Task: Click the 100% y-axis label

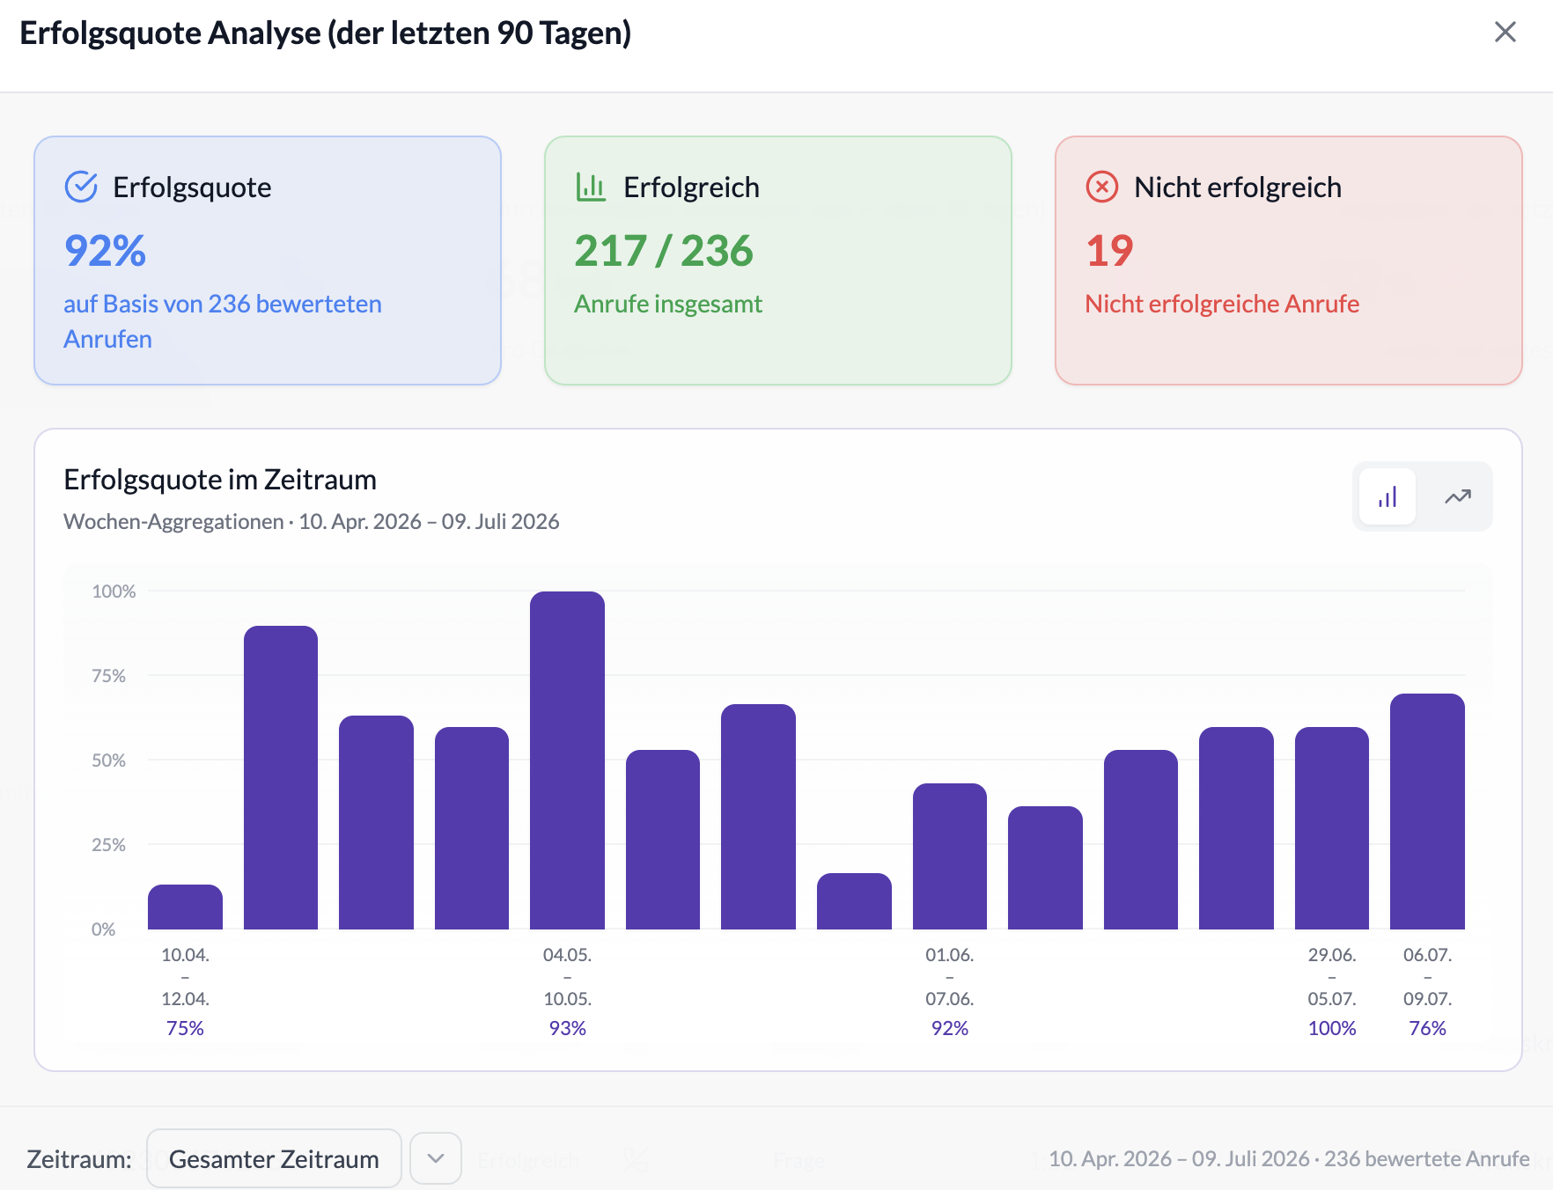Action: click(x=114, y=591)
